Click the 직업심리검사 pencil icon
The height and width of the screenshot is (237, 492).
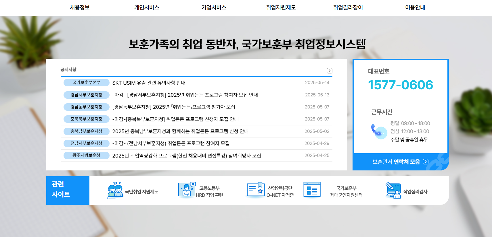[393, 190]
